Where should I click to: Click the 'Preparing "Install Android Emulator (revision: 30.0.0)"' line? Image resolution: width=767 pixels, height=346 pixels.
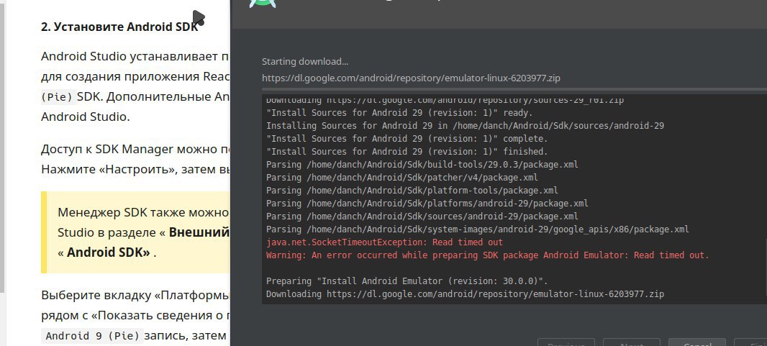(407, 281)
